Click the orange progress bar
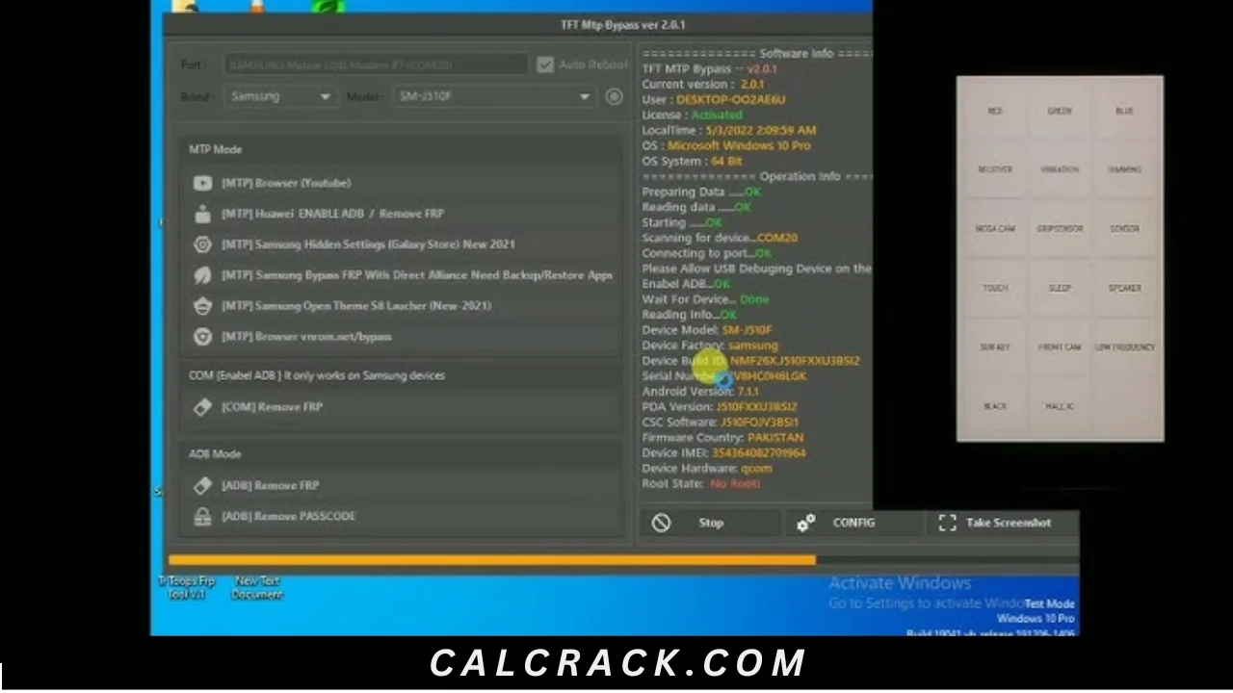The width and height of the screenshot is (1233, 693). pyautogui.click(x=491, y=560)
